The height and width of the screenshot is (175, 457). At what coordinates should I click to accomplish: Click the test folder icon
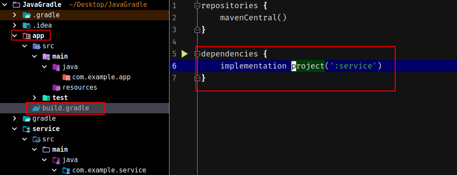[x=46, y=98]
